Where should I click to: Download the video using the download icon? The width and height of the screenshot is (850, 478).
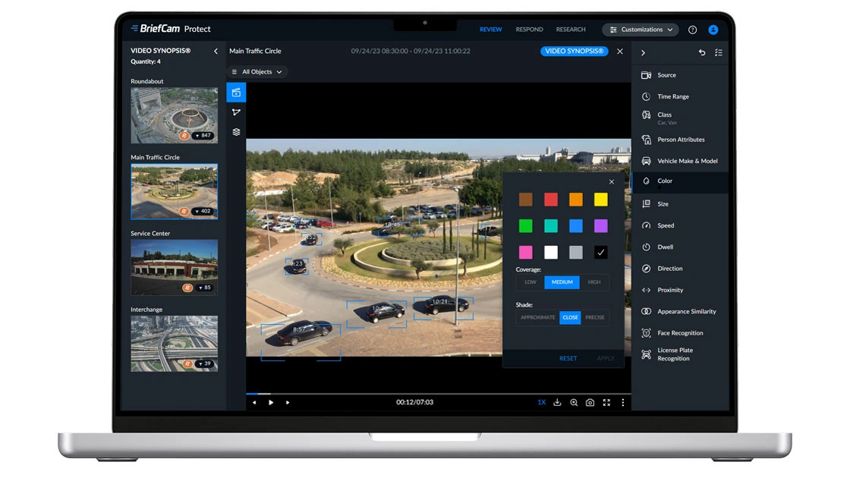click(557, 402)
